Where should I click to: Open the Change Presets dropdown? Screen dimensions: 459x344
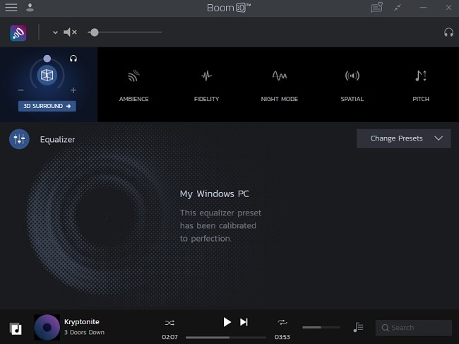point(404,138)
